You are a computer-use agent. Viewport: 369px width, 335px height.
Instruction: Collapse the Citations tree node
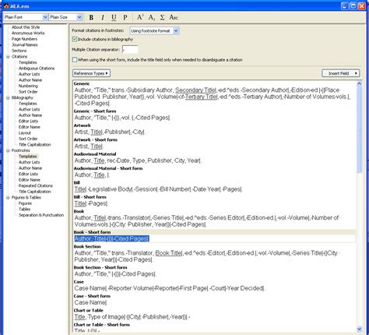(x=8, y=56)
